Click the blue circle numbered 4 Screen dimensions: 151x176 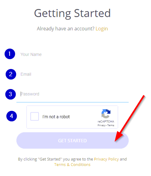pyautogui.click(x=11, y=116)
